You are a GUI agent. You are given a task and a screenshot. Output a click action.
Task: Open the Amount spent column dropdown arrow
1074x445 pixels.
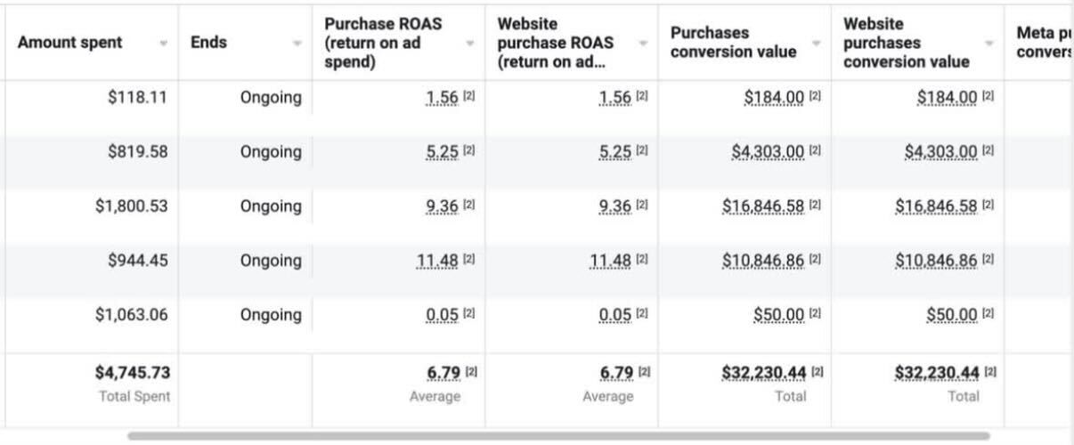[163, 44]
